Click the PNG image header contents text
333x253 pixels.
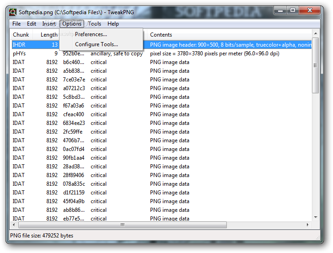[231, 45]
